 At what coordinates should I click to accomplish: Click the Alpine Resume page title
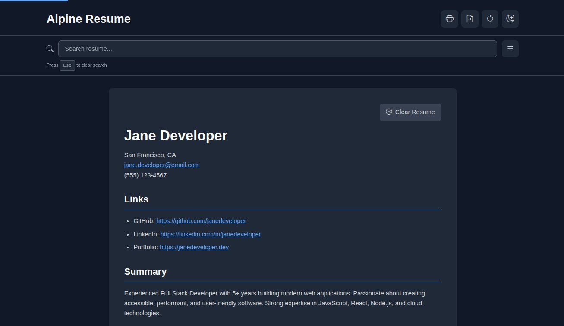click(x=88, y=19)
